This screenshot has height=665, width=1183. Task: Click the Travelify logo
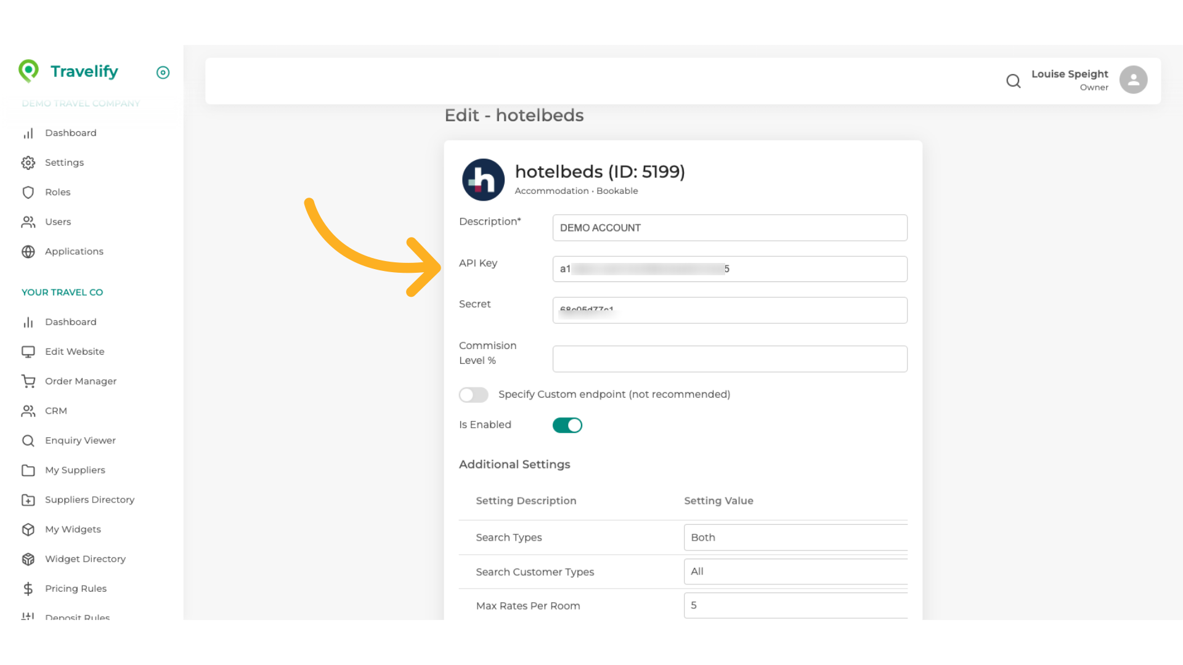[68, 71]
